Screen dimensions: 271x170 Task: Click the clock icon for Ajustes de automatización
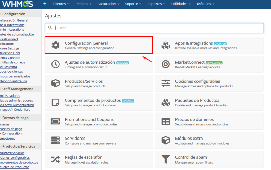(x=56, y=64)
